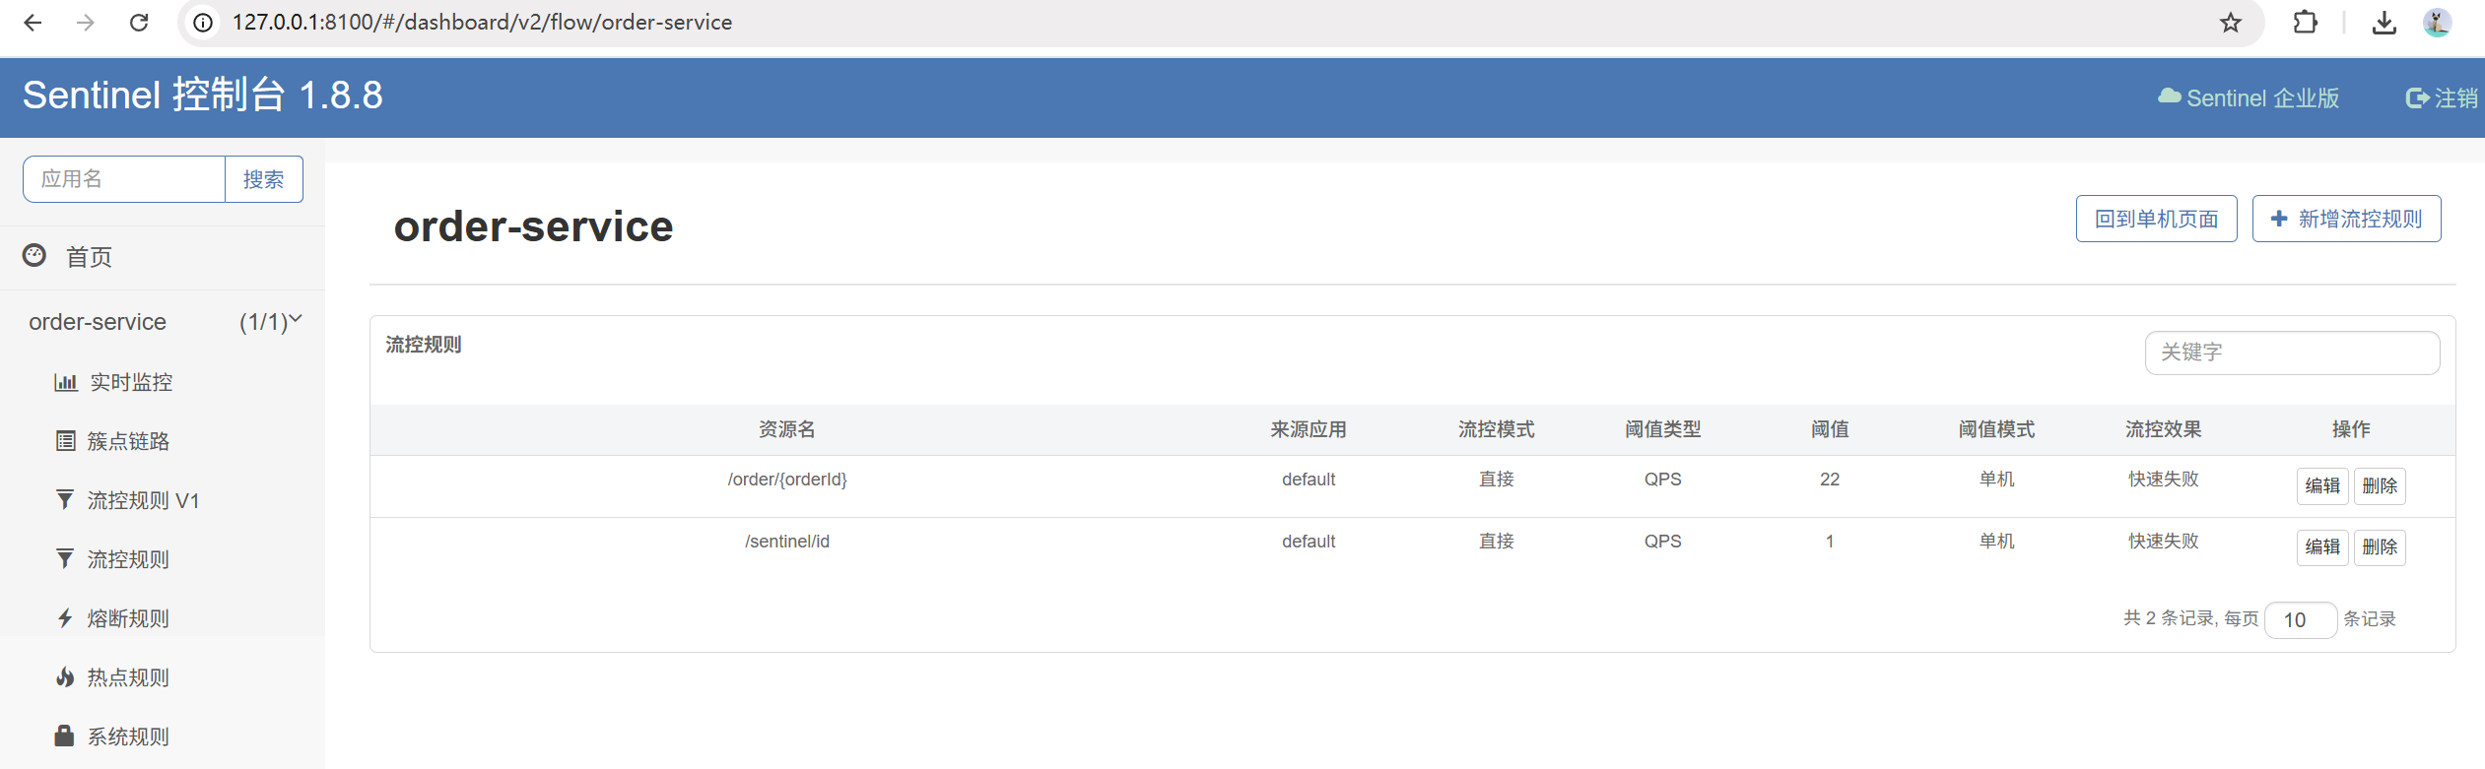Click the 熔断规则 lightning bolt icon
The image size is (2485, 769).
[x=65, y=618]
